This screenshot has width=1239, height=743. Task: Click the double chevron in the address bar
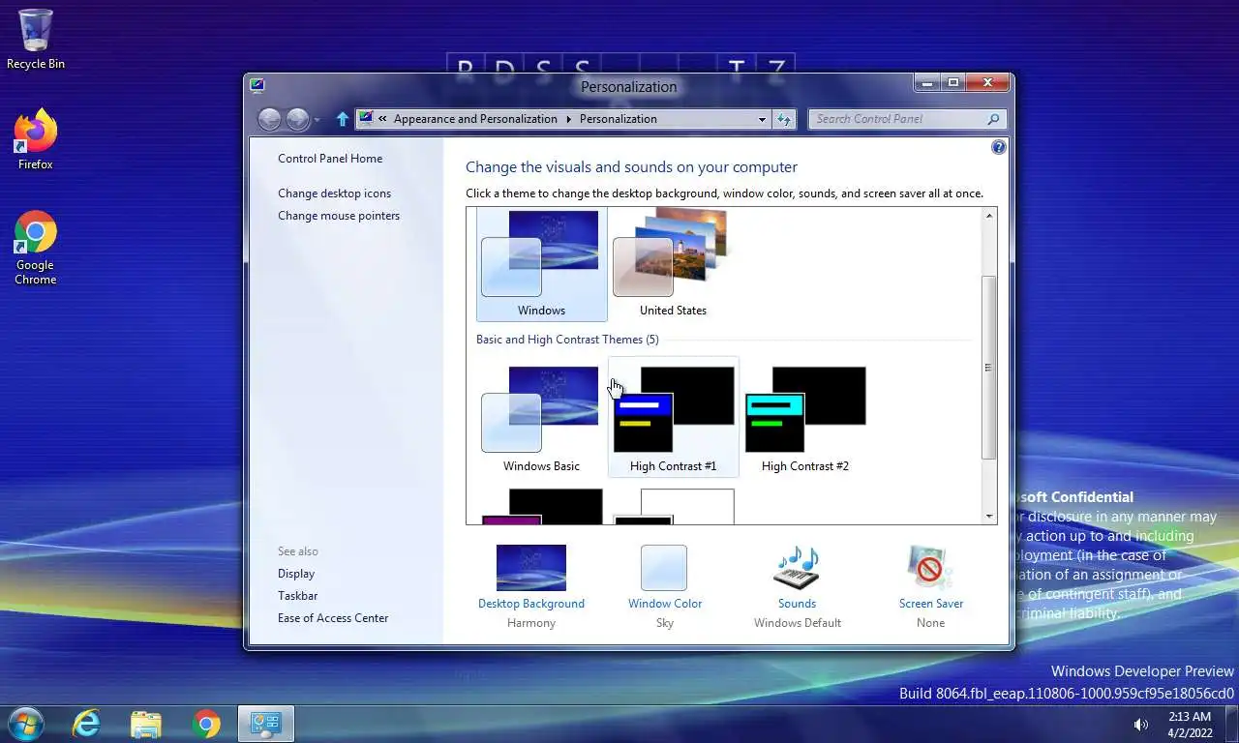point(383,119)
